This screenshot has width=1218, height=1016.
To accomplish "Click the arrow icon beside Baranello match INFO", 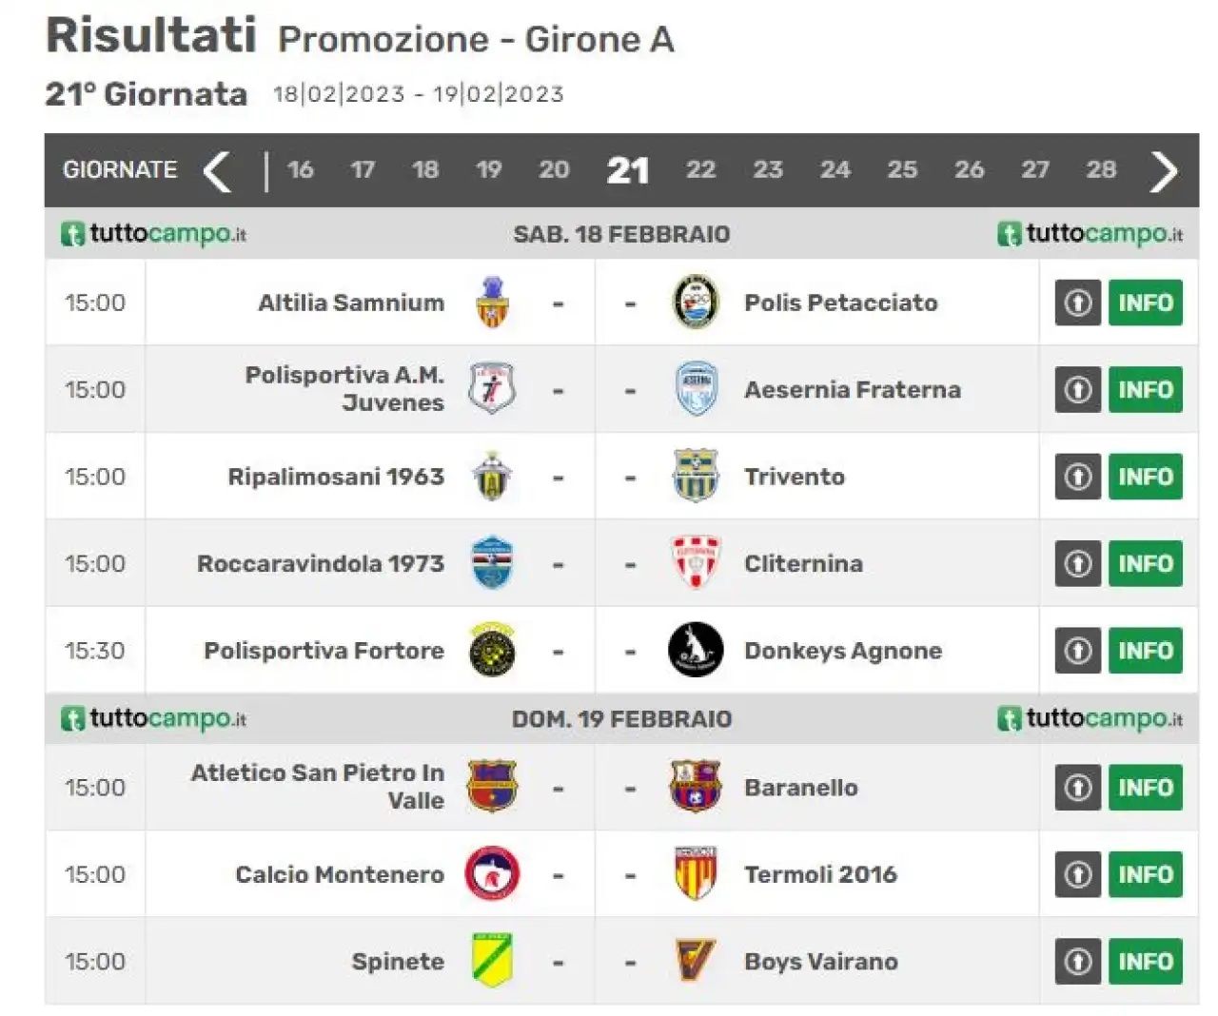I will point(1077,787).
